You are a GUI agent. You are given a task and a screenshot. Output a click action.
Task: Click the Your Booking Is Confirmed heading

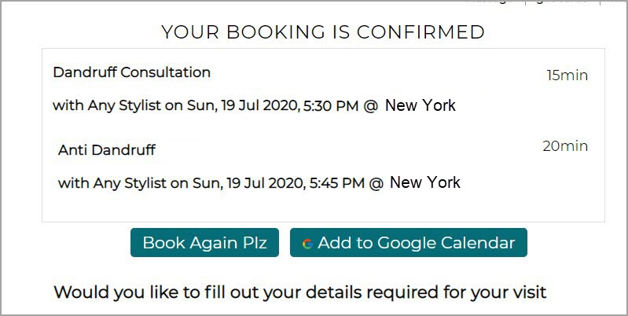click(x=323, y=32)
